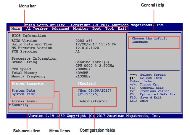Open the Advanced menu tab
Screen dimensions: 190x135
(60, 29)
